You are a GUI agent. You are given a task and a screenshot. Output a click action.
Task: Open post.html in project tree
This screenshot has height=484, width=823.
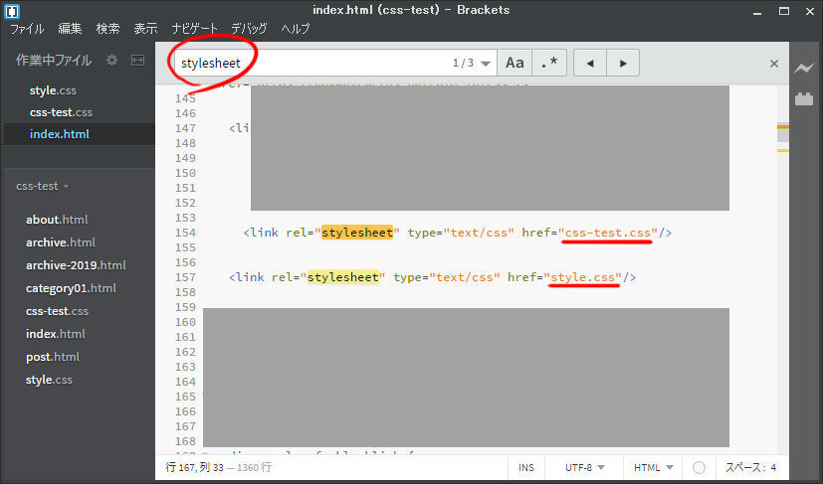click(x=53, y=357)
